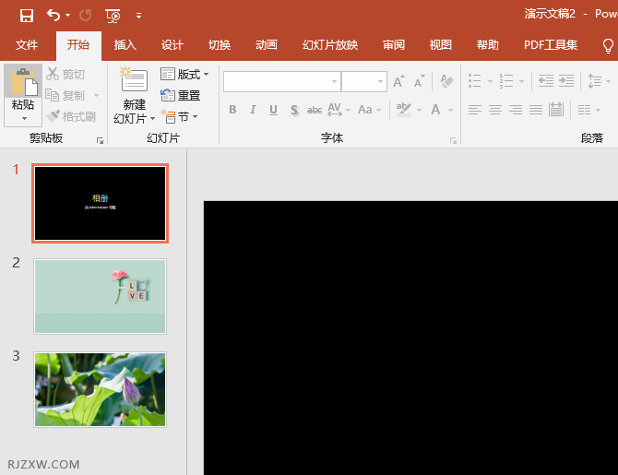This screenshot has height=475, width=618.
Task: Click the Reset (重置) slide icon
Action: 181,95
